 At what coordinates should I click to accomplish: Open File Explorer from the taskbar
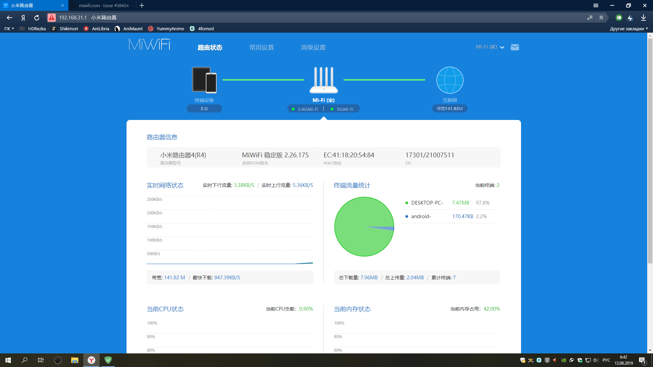[74, 360]
